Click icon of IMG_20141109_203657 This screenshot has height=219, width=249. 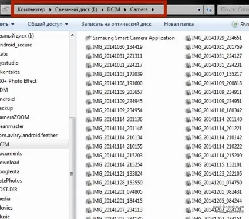tap(89, 92)
